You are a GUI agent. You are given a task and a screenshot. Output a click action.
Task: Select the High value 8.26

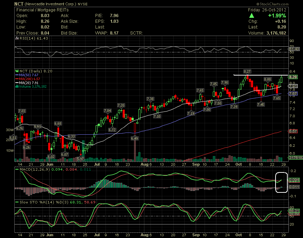pyautogui.click(x=45, y=21)
